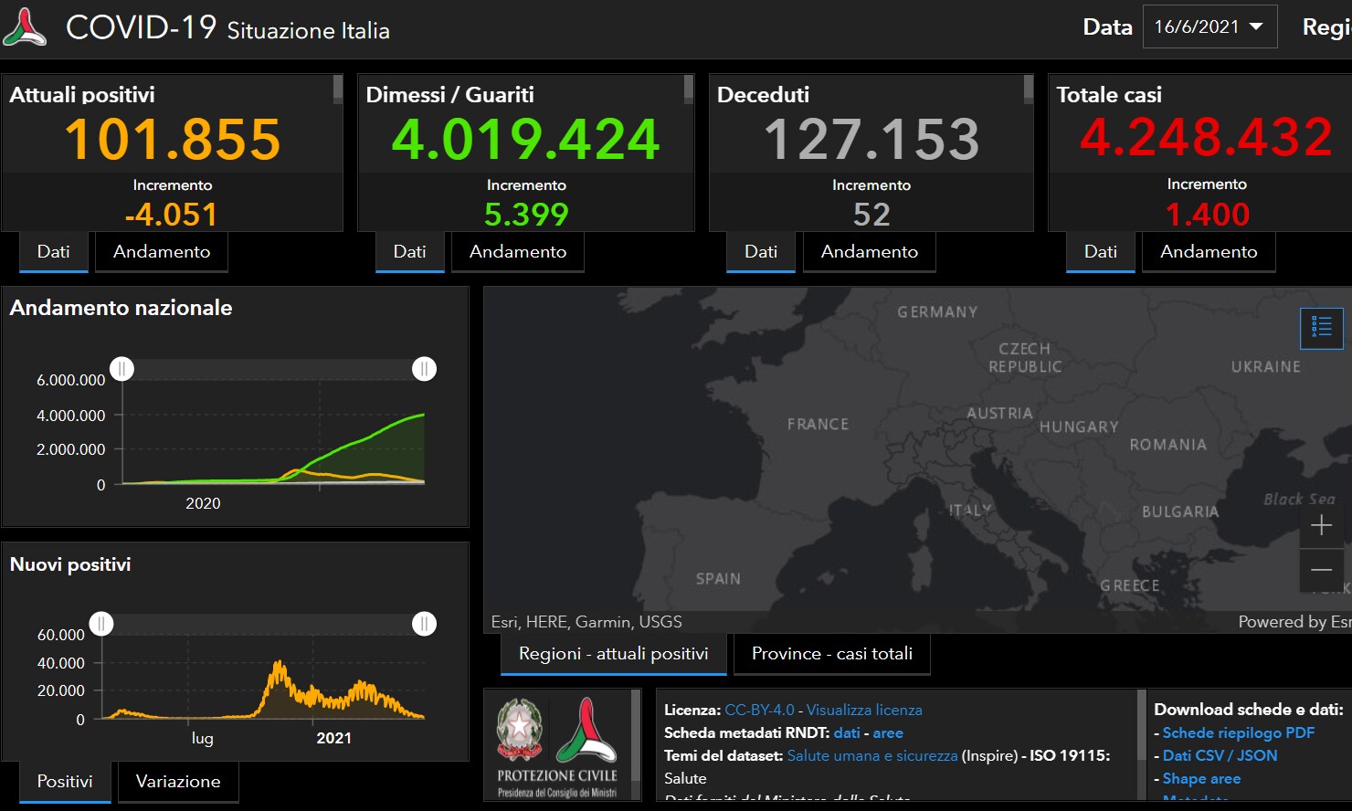Screen dimensions: 1352x811
Task: Select right handle of Nuovi positivi range
Action: 424,624
